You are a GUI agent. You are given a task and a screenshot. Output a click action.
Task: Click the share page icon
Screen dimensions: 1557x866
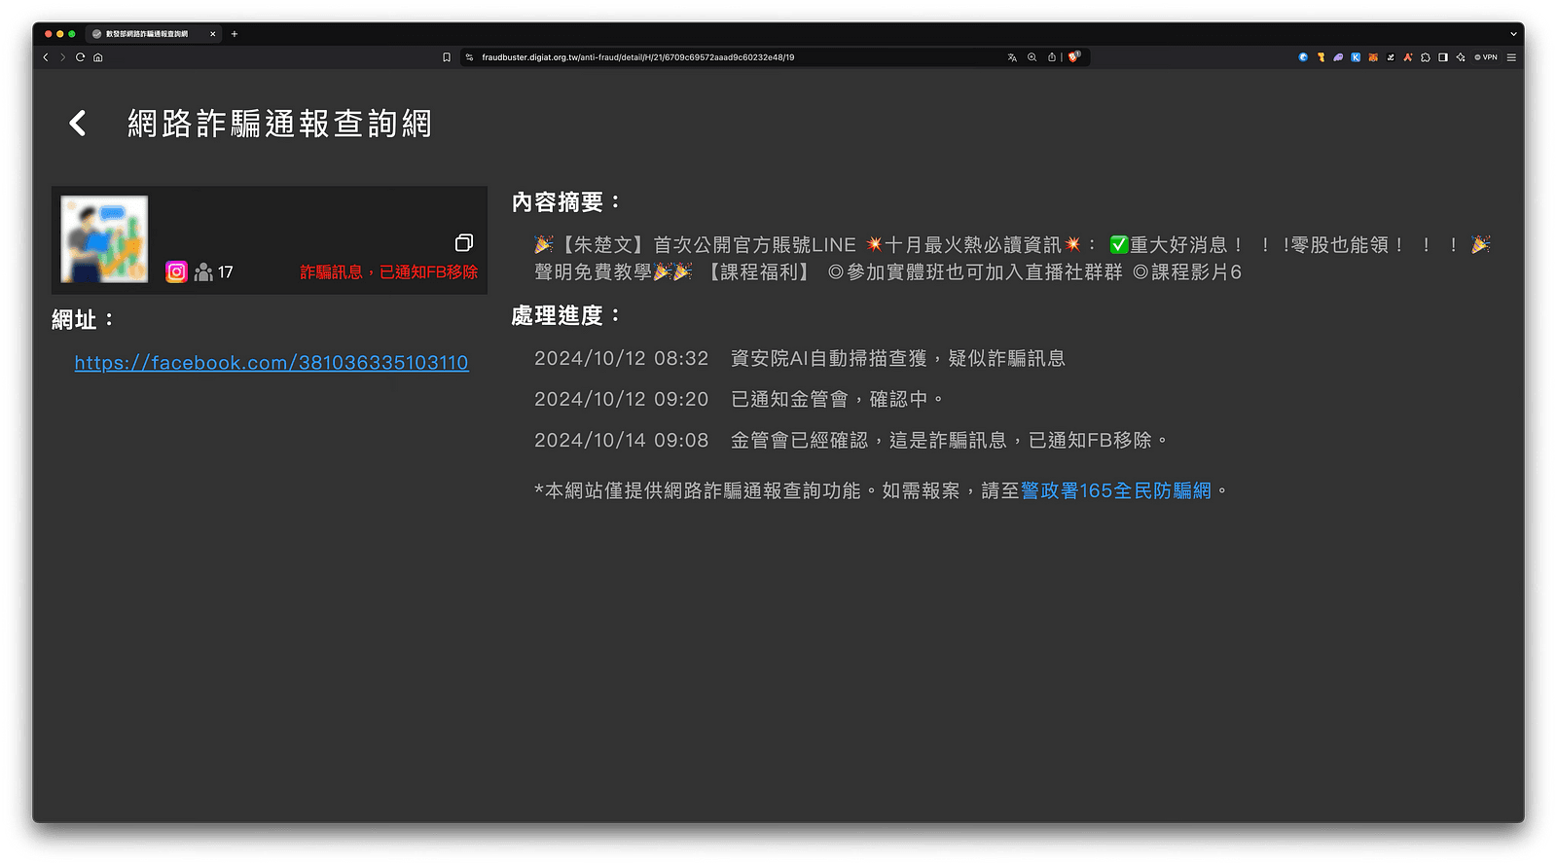(1052, 57)
